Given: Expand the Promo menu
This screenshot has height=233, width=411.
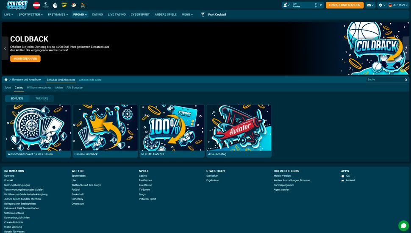Looking at the screenshot, I should [80, 14].
